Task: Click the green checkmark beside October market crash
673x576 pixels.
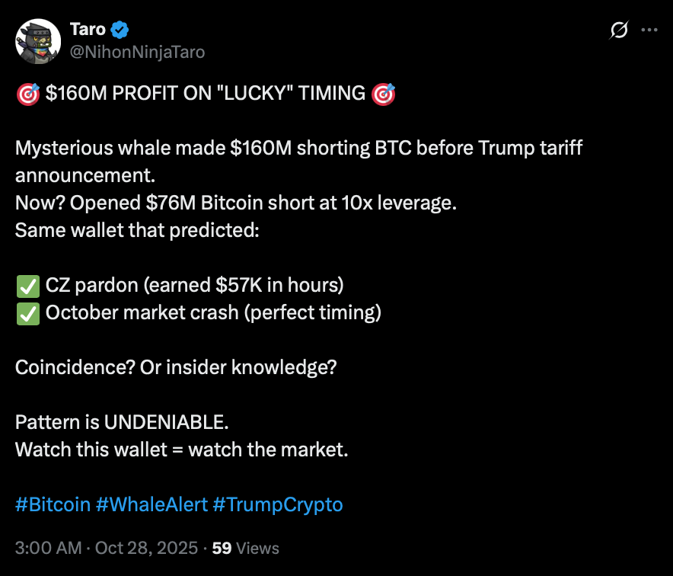Action: click(27, 313)
